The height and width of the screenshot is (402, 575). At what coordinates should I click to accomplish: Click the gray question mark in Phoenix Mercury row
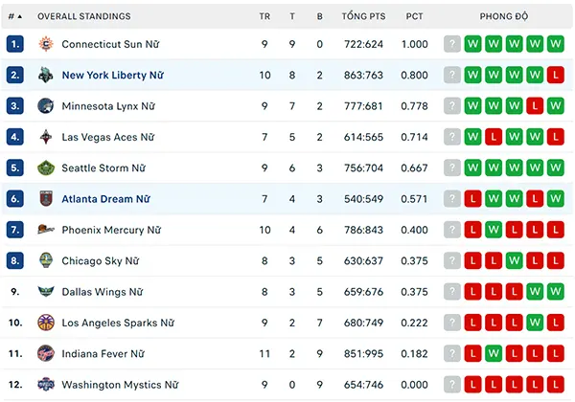(x=452, y=230)
